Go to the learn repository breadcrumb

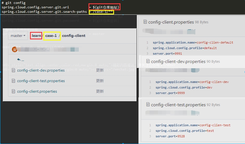[36, 36]
